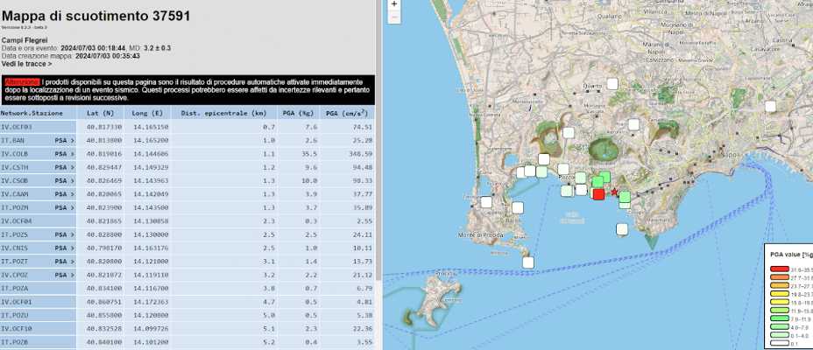Select station row IV.OCF03
813x350 pixels.
187,127
